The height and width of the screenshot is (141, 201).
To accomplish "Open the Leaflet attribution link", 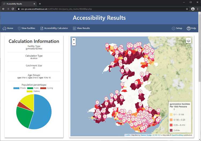I will point(128,135).
